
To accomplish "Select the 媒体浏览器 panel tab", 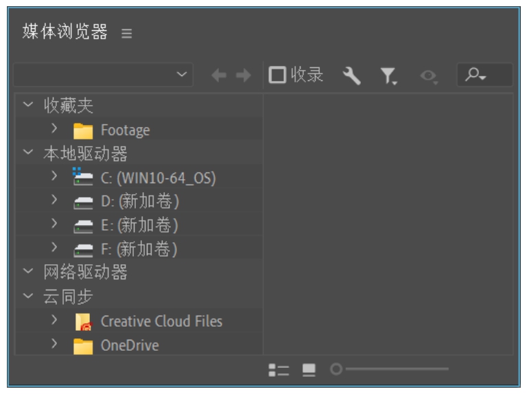I will 65,32.
